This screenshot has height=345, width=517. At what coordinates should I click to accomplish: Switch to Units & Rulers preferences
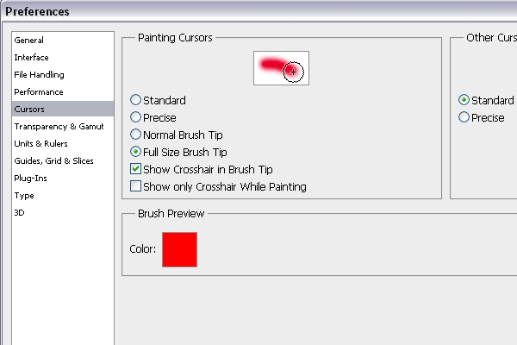pos(63,144)
